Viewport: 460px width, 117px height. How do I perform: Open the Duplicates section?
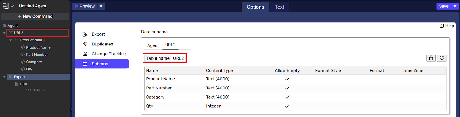coord(102,44)
